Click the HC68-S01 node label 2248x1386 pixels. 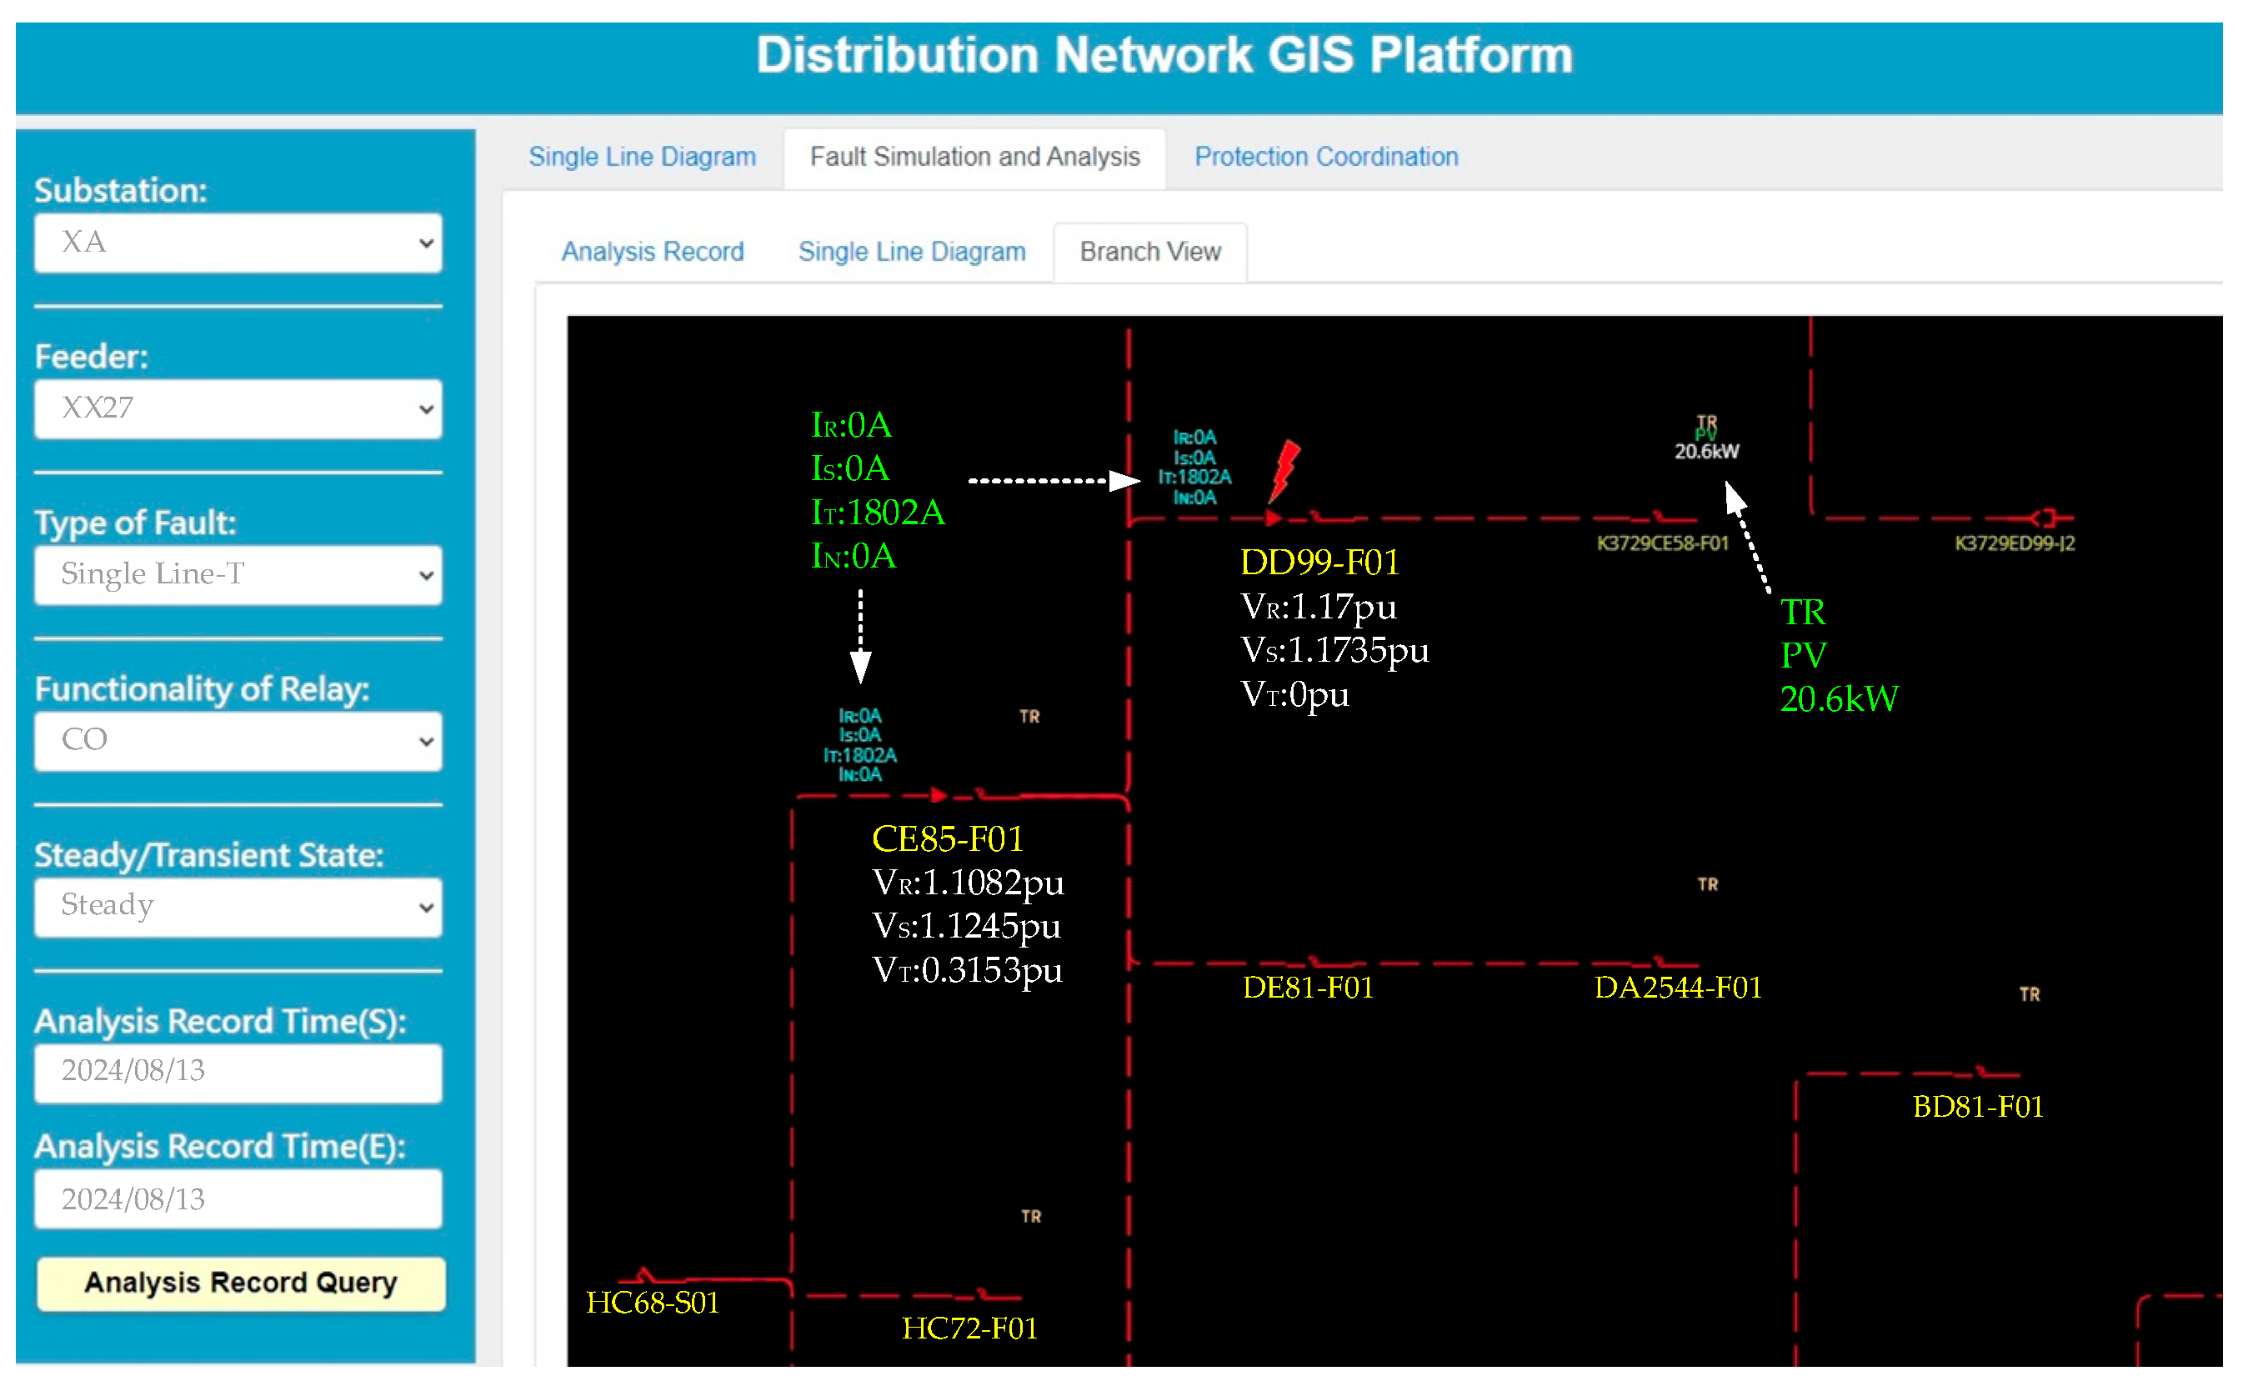click(653, 1303)
